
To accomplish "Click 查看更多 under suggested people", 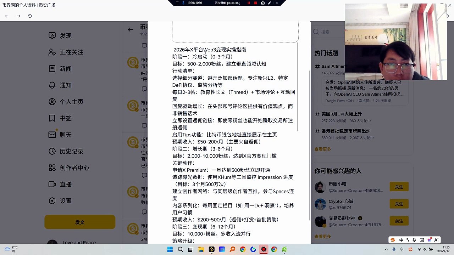I will click(322, 236).
